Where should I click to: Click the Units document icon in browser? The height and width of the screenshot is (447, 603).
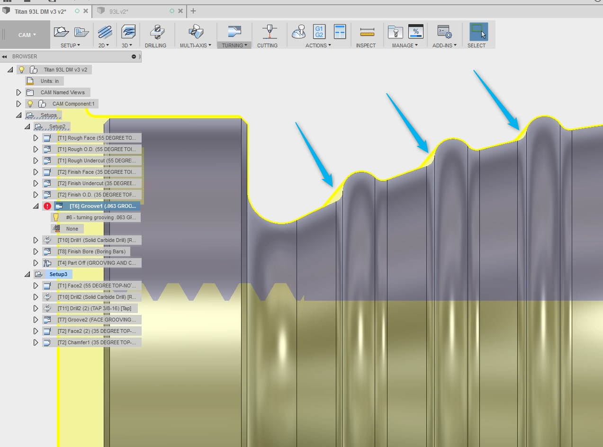30,81
